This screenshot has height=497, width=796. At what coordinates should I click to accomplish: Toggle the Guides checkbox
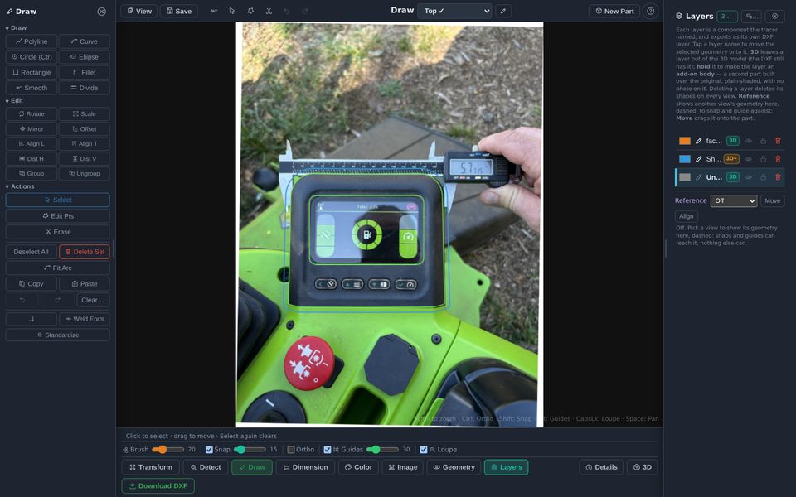(x=328, y=450)
